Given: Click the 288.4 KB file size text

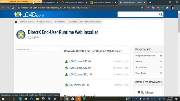Looking at the screenshot, I should pyautogui.click(x=118, y=85).
